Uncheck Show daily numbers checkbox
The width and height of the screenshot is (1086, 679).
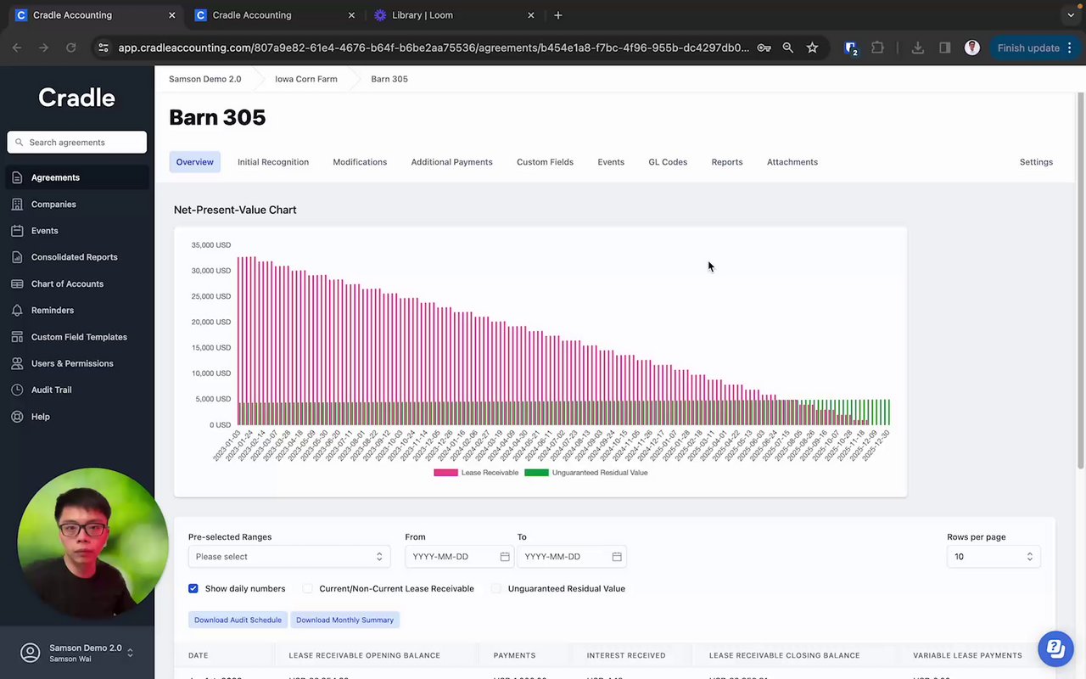(x=193, y=588)
